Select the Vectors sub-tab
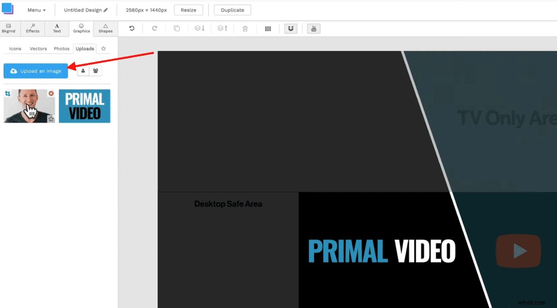The image size is (557, 308). (38, 48)
